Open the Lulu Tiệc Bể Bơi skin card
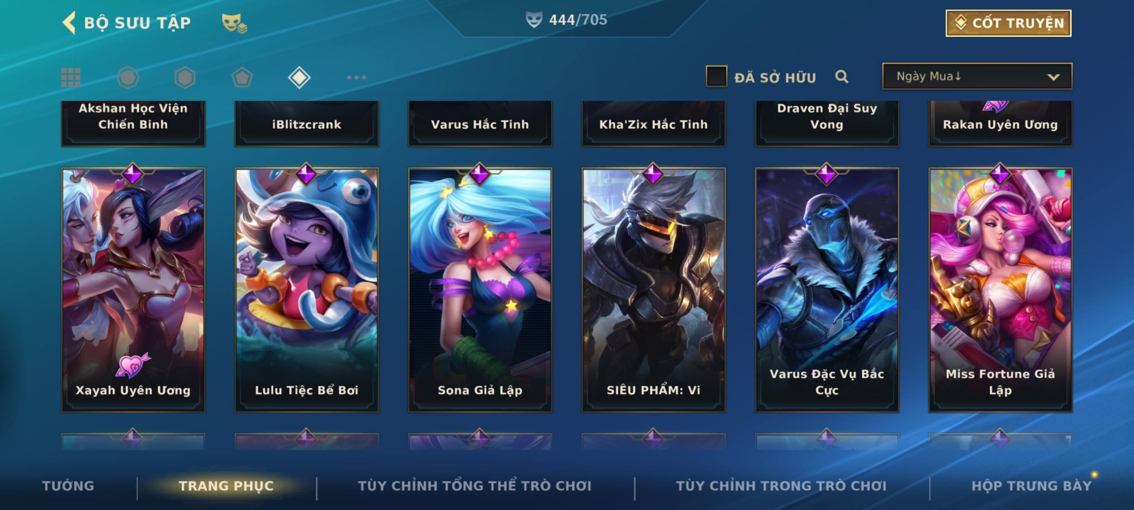The image size is (1134, 510). pos(307,290)
